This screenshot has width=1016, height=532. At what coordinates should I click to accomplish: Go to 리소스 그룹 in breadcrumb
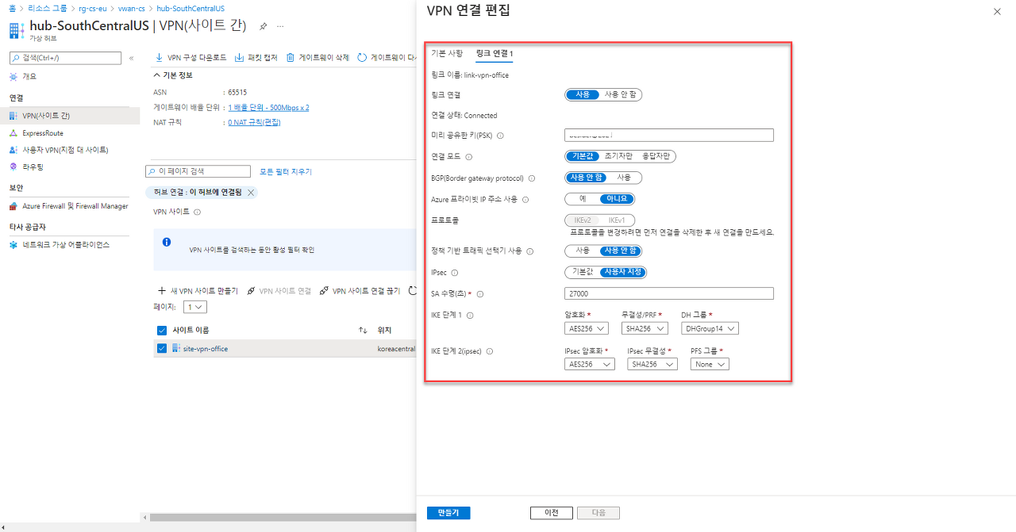(x=48, y=8)
